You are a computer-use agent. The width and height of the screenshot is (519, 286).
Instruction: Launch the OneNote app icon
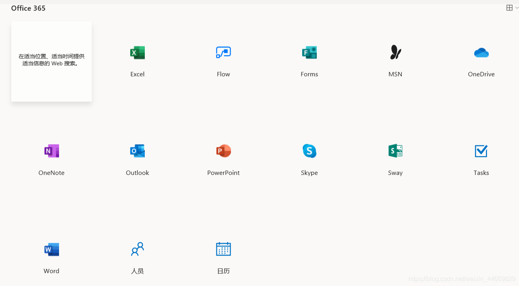click(x=52, y=151)
